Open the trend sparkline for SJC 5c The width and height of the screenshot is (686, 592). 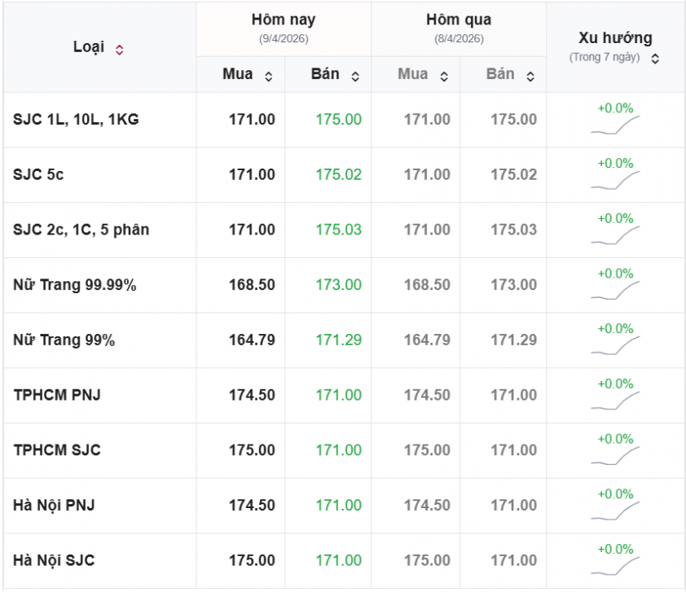(x=615, y=181)
